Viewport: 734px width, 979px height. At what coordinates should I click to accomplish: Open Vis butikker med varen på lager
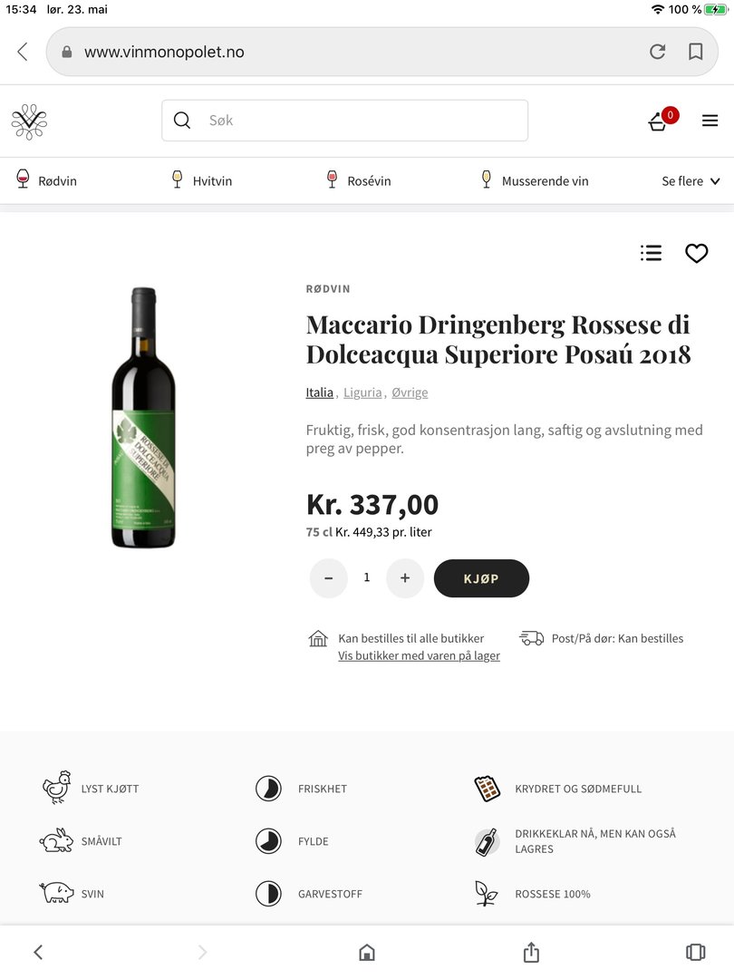[x=419, y=655]
